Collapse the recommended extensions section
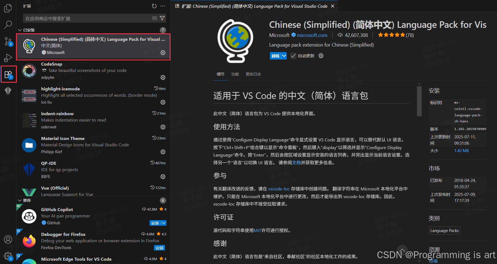497x264 pixels. coord(20,200)
